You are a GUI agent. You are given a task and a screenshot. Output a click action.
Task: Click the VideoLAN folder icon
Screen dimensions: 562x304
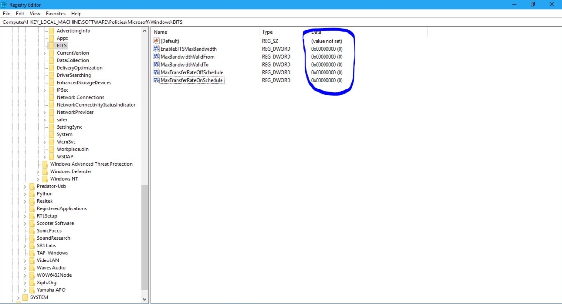pos(31,260)
